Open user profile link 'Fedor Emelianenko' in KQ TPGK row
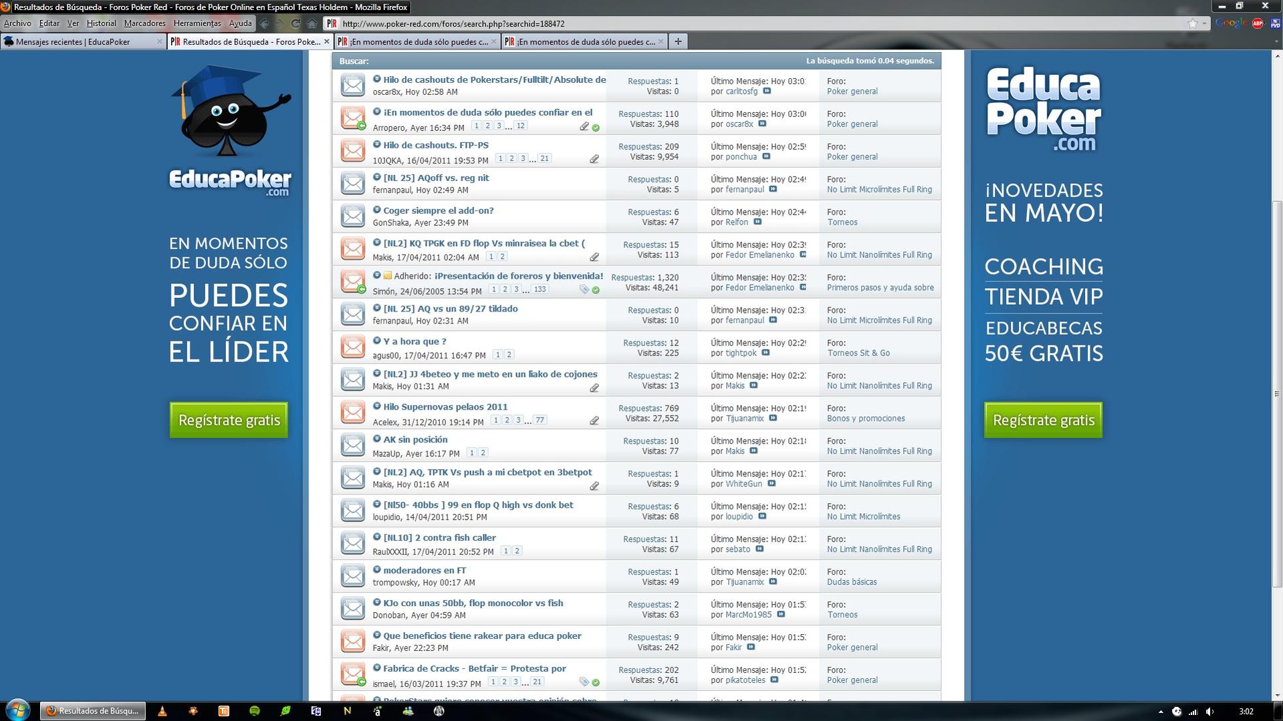This screenshot has height=721, width=1283. [x=760, y=255]
